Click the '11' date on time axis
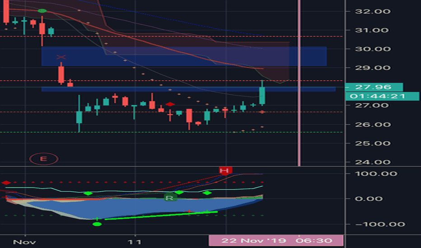Viewport: 421px width, 248px height. (134, 242)
